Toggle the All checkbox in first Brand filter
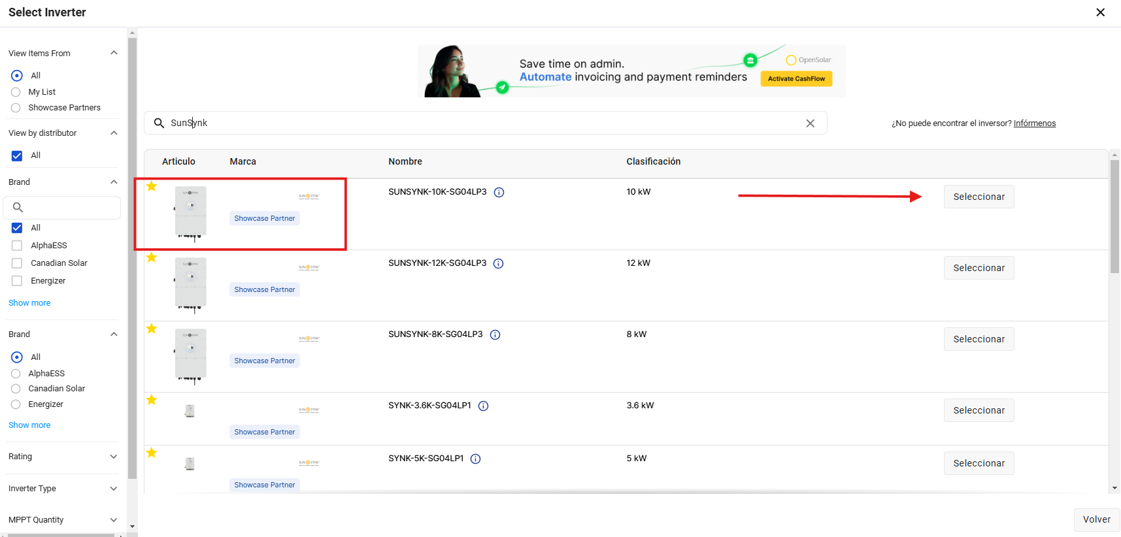This screenshot has width=1121, height=537. click(17, 228)
